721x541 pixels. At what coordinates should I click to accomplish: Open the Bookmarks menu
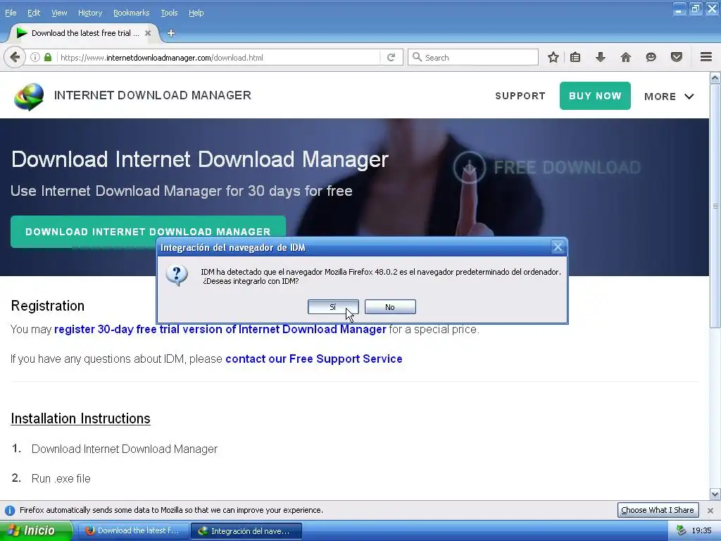coord(132,13)
